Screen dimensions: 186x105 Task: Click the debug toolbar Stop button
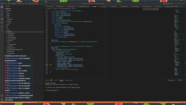pyautogui.click(x=158, y=9)
